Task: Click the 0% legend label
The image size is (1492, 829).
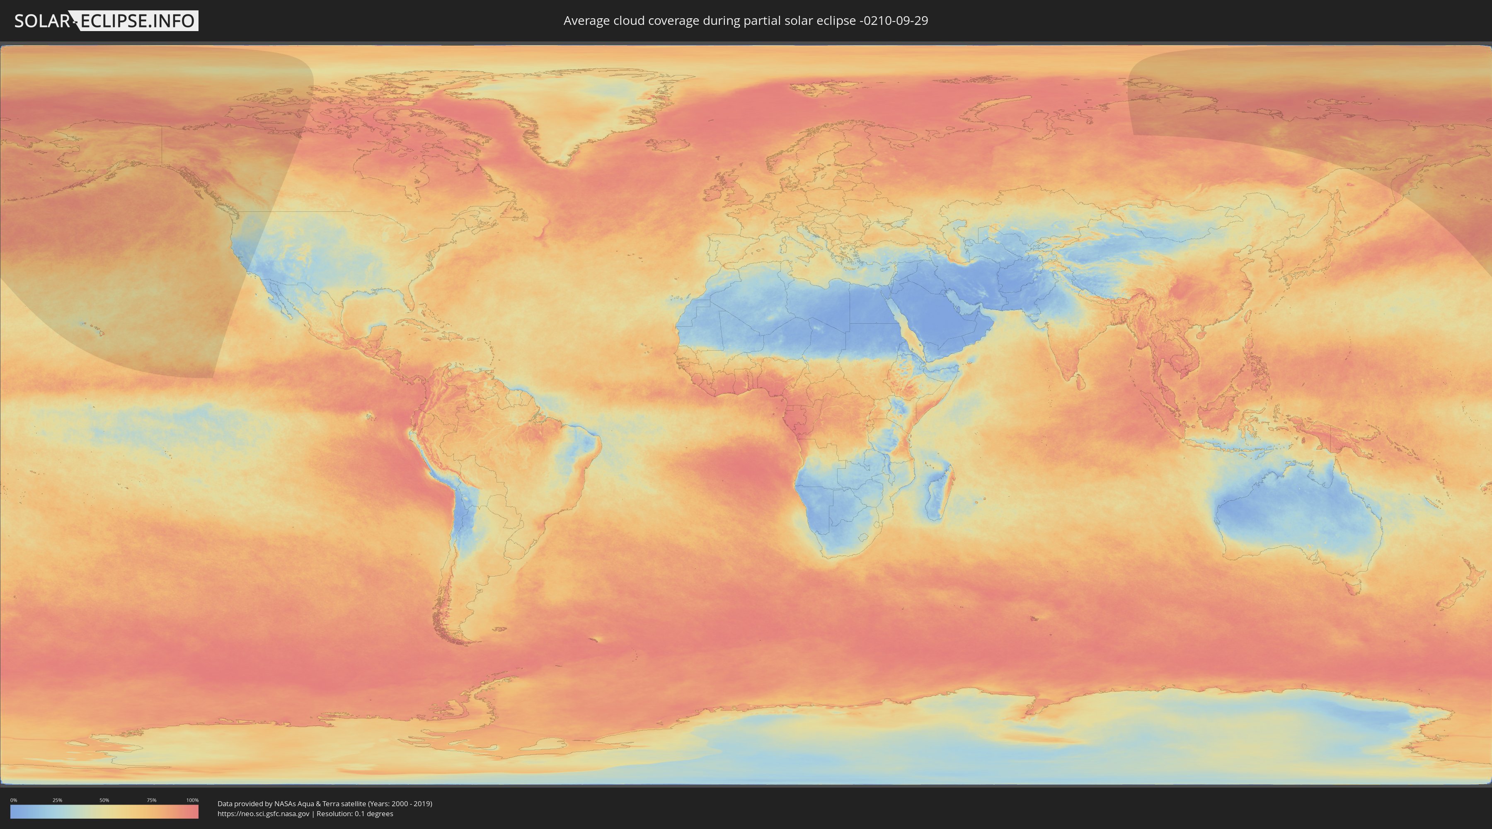Action: (x=13, y=800)
